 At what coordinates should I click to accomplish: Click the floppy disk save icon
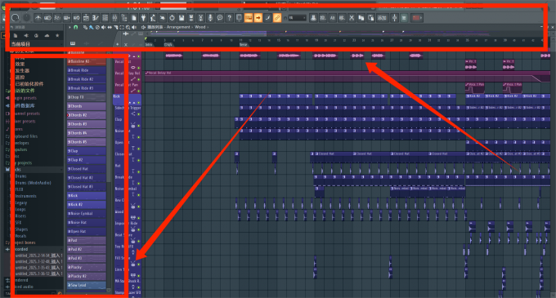(x=182, y=18)
